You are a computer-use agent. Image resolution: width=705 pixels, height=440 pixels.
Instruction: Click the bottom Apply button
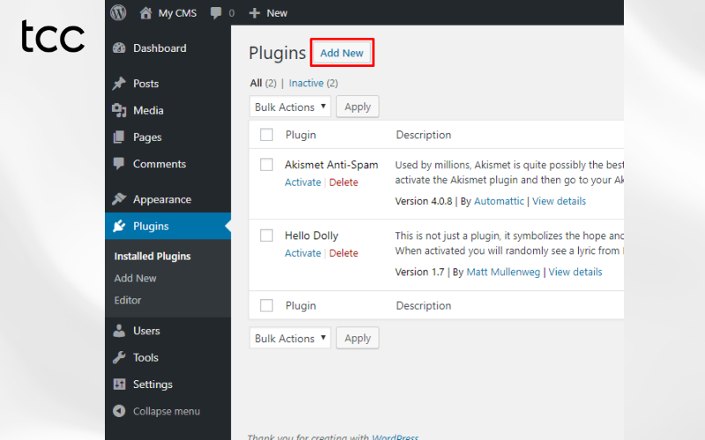tap(358, 338)
